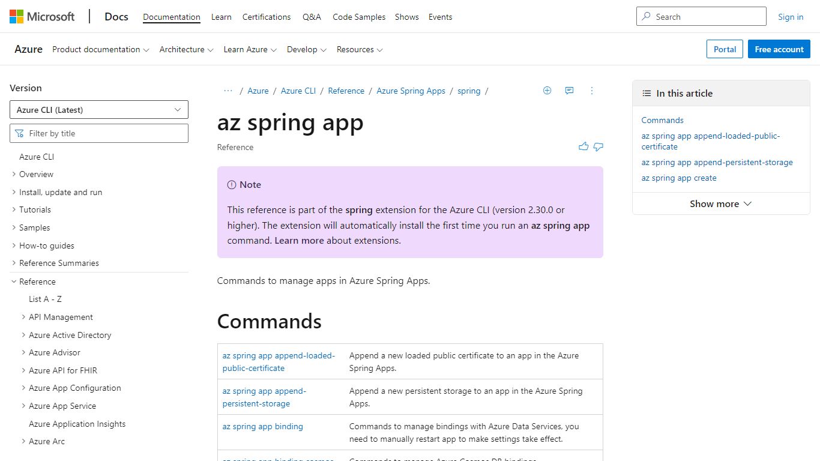The width and height of the screenshot is (820, 461).
Task: Click the Note info icon
Action: click(x=232, y=185)
